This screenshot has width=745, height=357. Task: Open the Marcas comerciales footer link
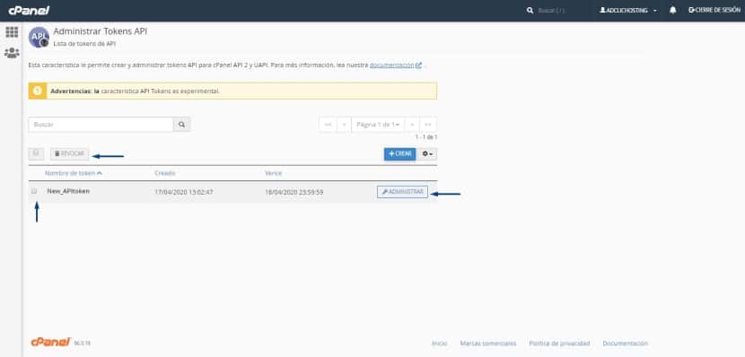(x=488, y=344)
